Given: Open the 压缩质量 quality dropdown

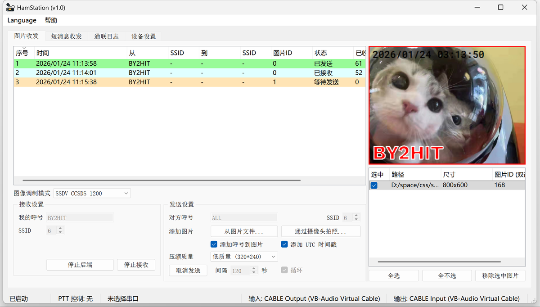Looking at the screenshot, I should [x=244, y=256].
